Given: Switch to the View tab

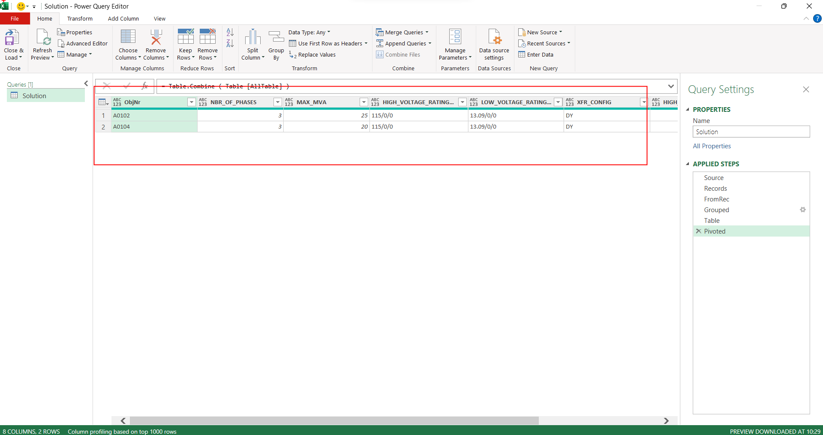Looking at the screenshot, I should point(159,18).
